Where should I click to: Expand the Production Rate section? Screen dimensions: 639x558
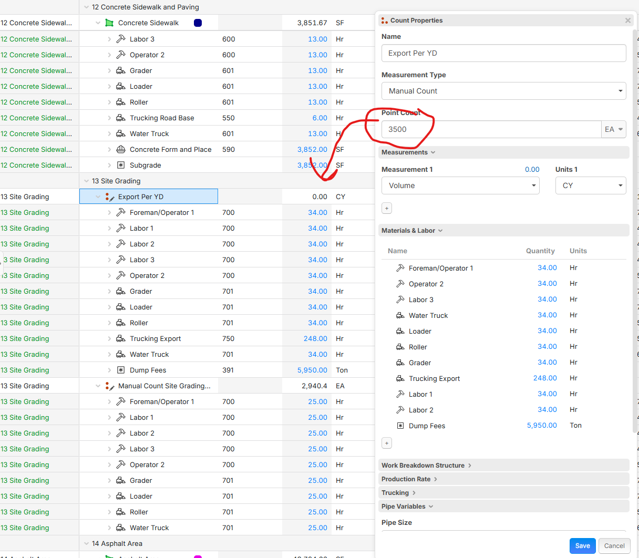click(409, 479)
